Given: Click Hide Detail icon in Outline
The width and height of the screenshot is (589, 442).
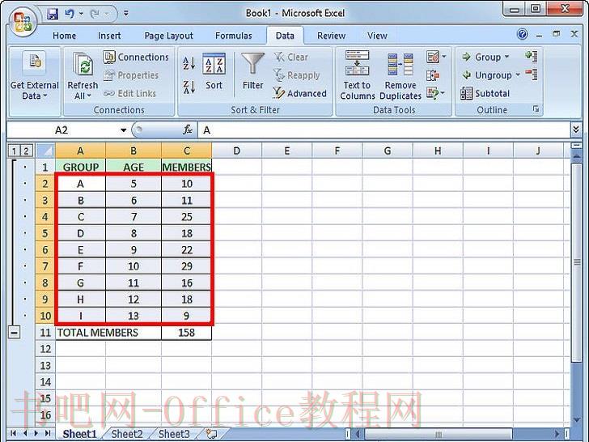Looking at the screenshot, I should tap(532, 74).
